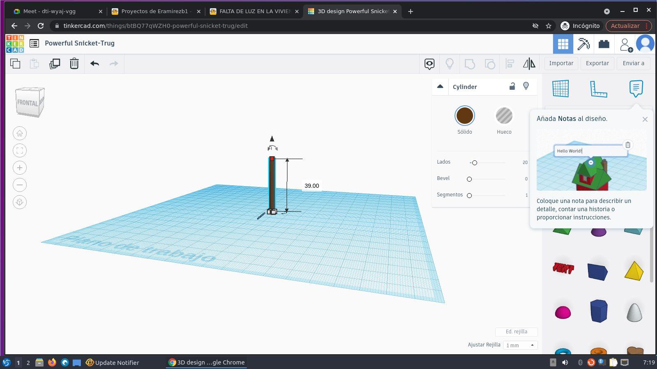Click the cylinder top height handle
657x369 pixels.
tap(272, 159)
